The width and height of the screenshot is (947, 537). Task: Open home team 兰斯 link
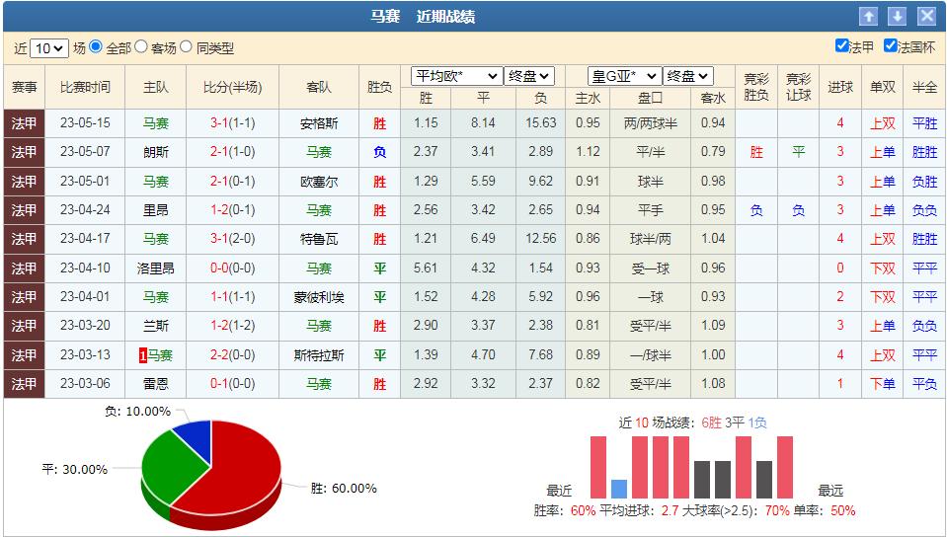point(156,326)
